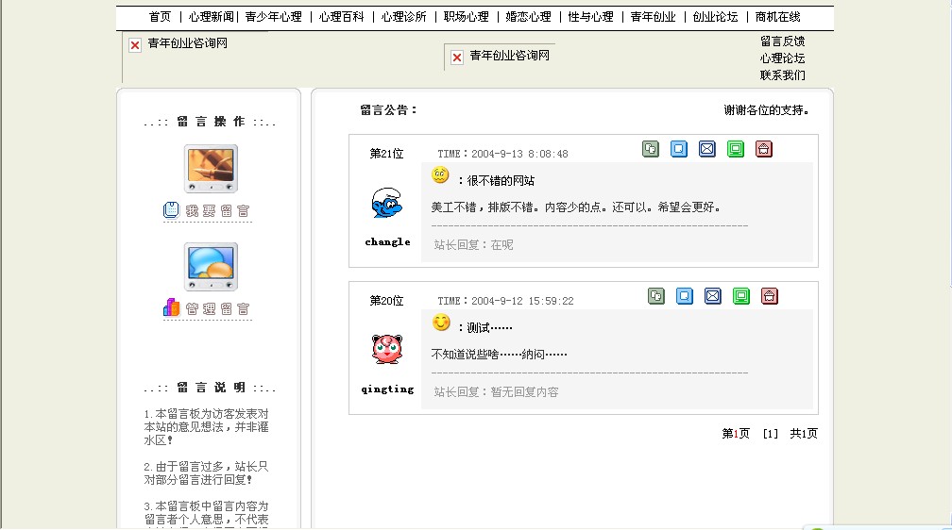
Task: Click the announcement text 谢谢各位的支持
Action: click(x=766, y=110)
